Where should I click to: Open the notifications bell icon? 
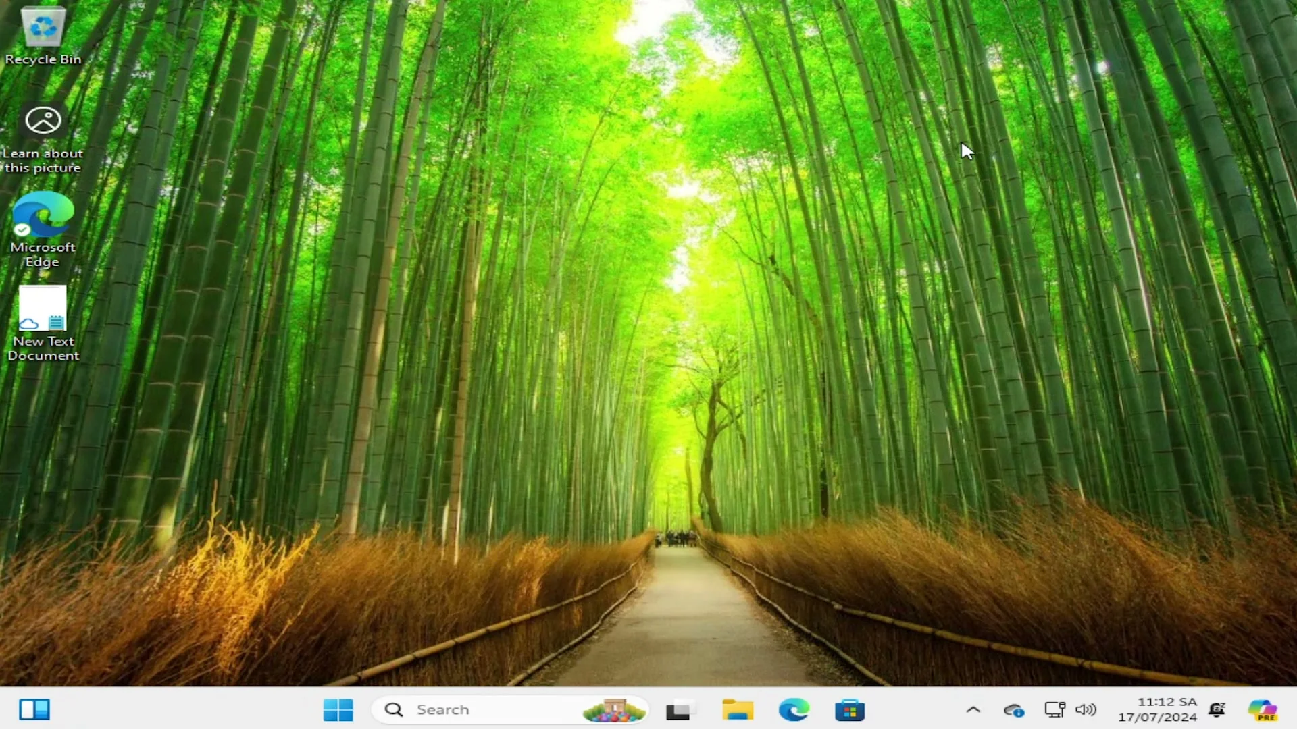click(x=1217, y=709)
